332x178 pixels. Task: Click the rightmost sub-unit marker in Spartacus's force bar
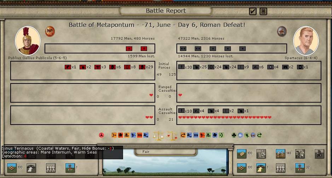click(x=242, y=48)
